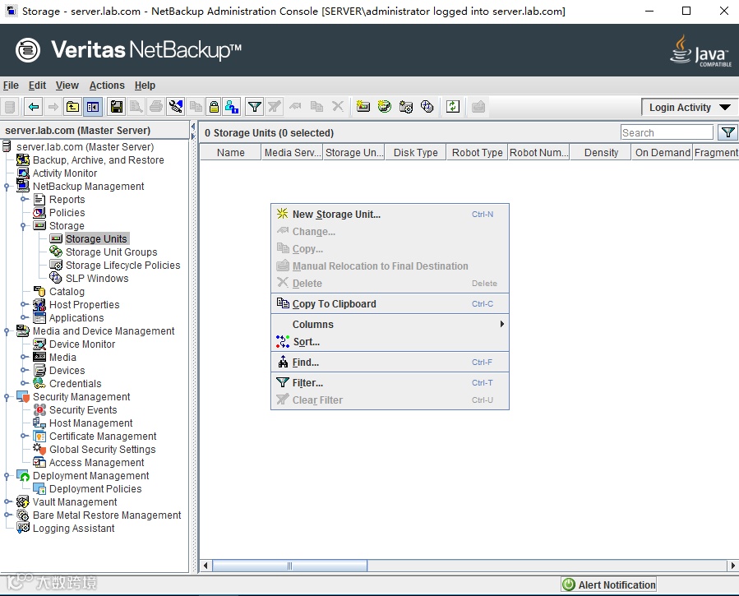Expand the Certificate Management tree node
739x596 pixels.
pos(24,436)
